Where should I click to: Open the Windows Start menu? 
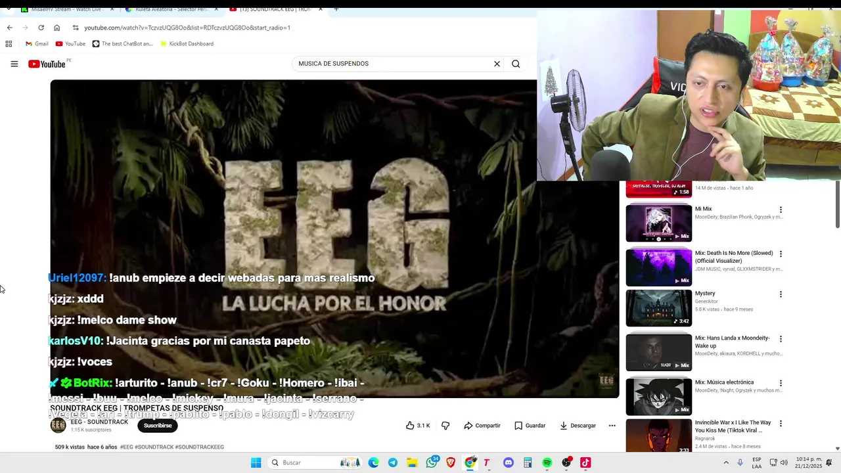coord(256,462)
